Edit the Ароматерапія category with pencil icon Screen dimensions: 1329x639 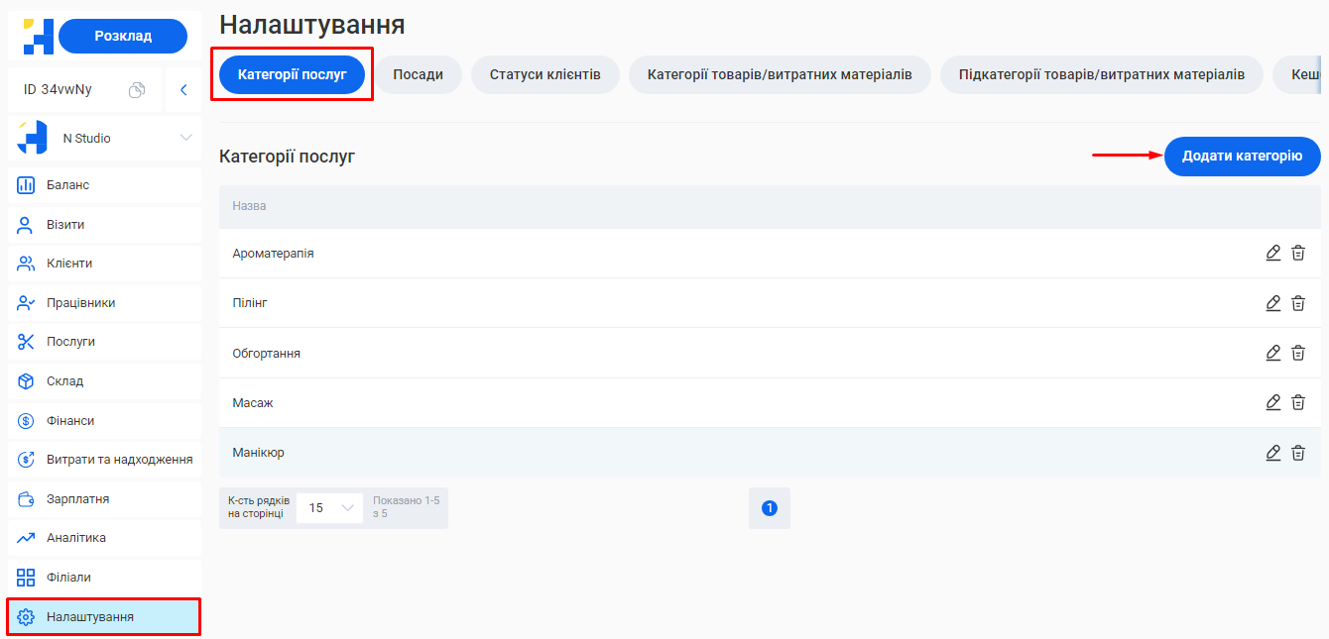1273,253
